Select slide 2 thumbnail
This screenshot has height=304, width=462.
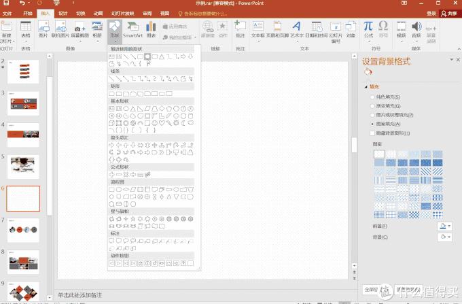coord(23,71)
